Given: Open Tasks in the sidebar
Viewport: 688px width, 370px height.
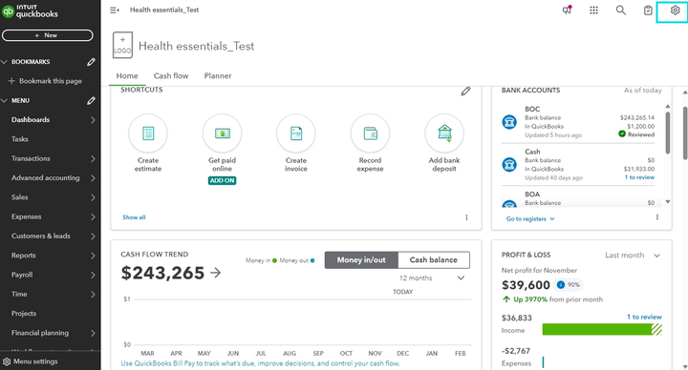Looking at the screenshot, I should (20, 139).
